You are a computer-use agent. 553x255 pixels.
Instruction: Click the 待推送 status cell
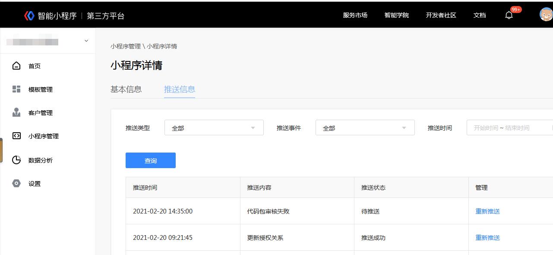(x=411, y=211)
